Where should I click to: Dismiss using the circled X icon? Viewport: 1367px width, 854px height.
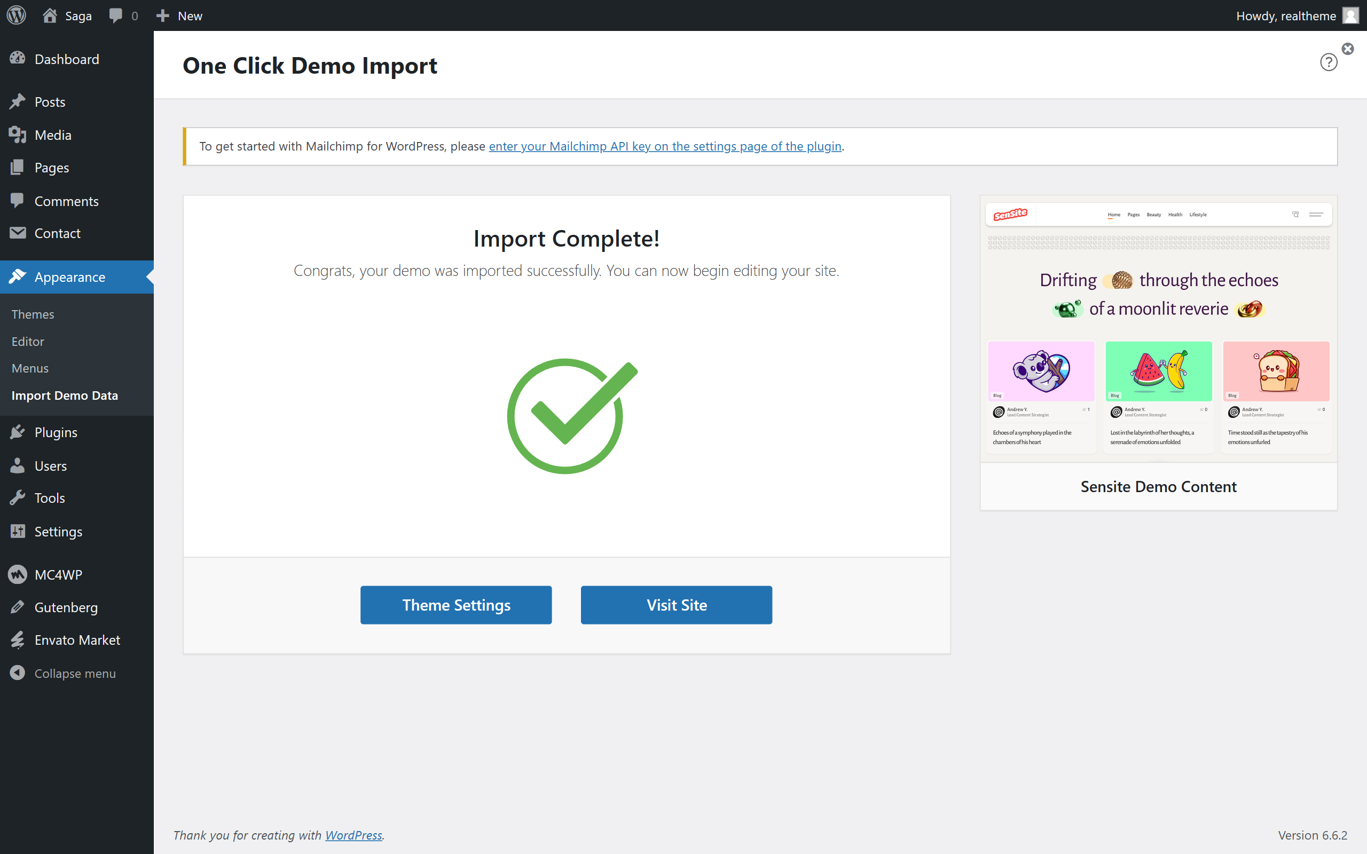pyautogui.click(x=1348, y=49)
